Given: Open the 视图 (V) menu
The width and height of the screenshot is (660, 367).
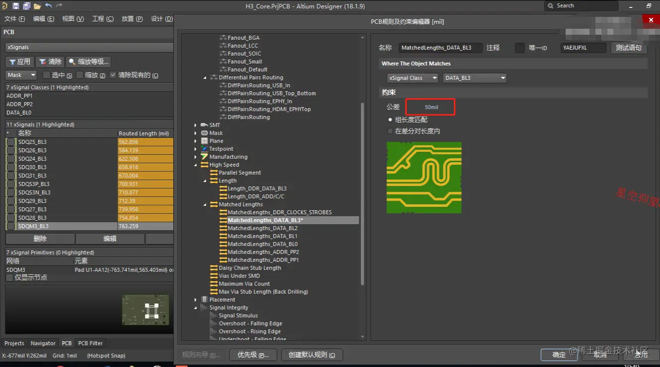Looking at the screenshot, I should point(73,19).
